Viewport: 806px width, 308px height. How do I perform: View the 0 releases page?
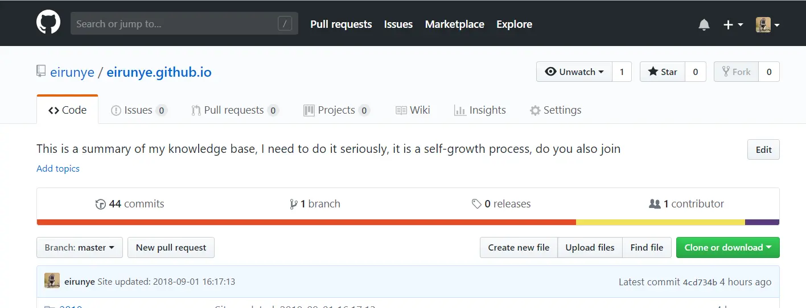pos(501,204)
